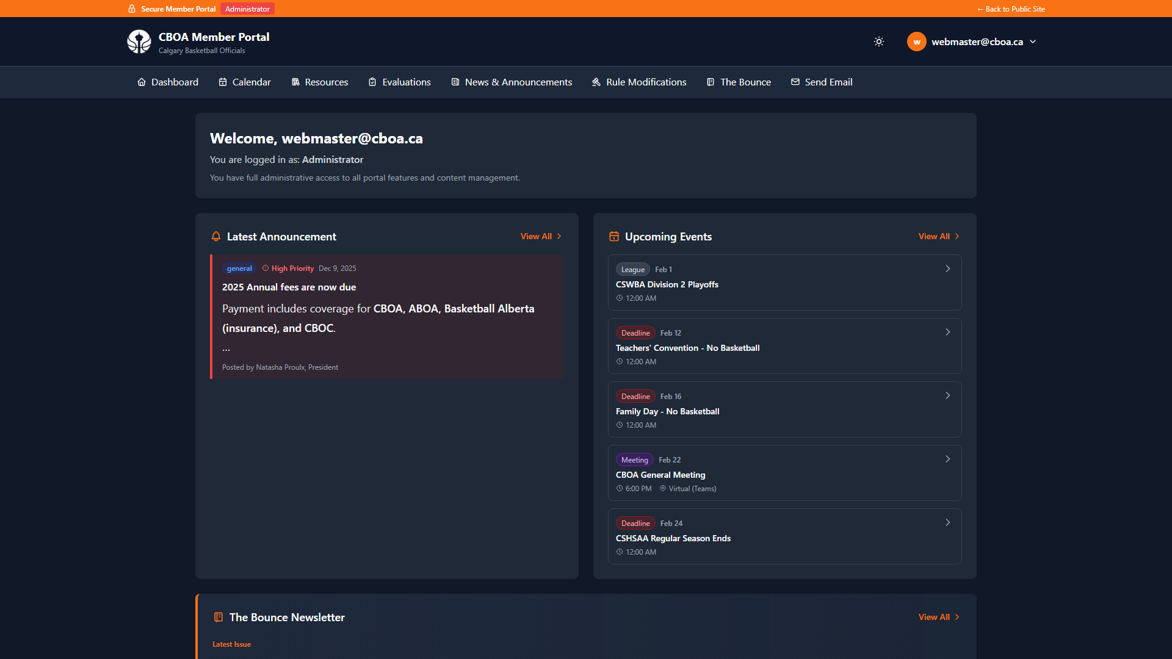This screenshot has width=1172, height=659.
Task: Go to the Evaluations page
Action: [400, 82]
